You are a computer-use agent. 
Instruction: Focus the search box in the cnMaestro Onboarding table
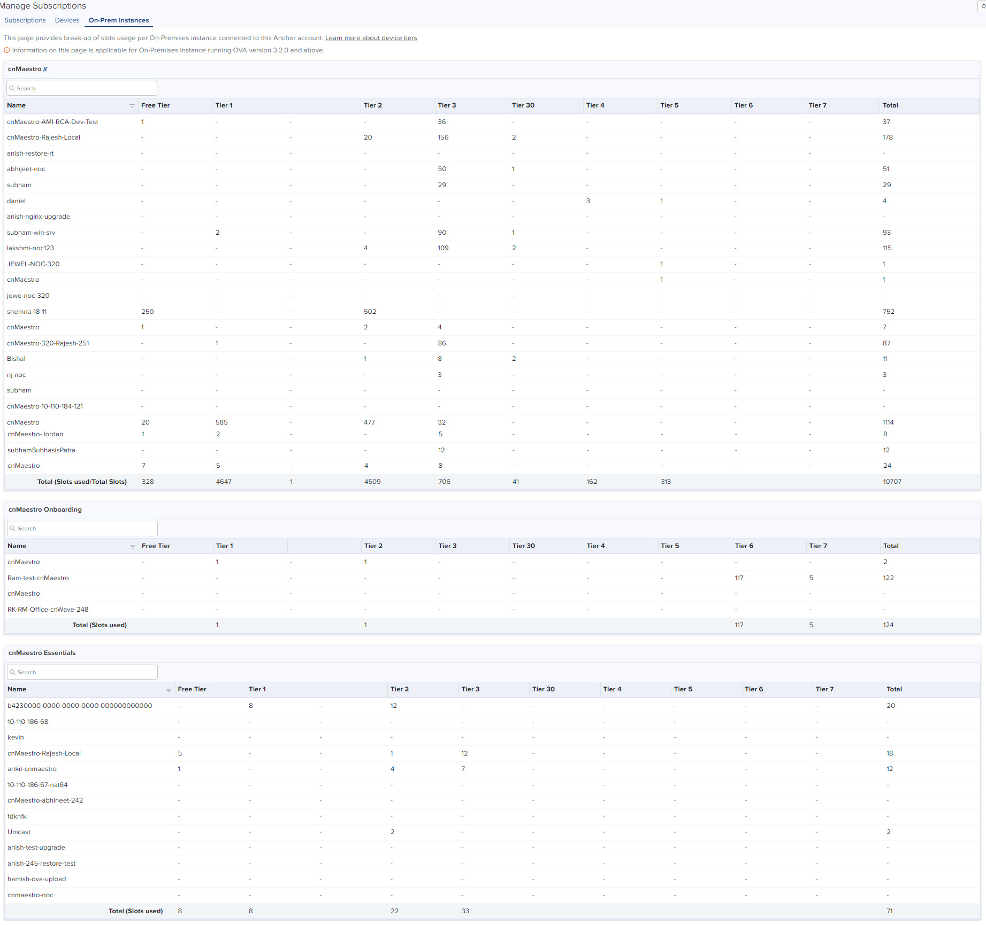[x=82, y=528]
